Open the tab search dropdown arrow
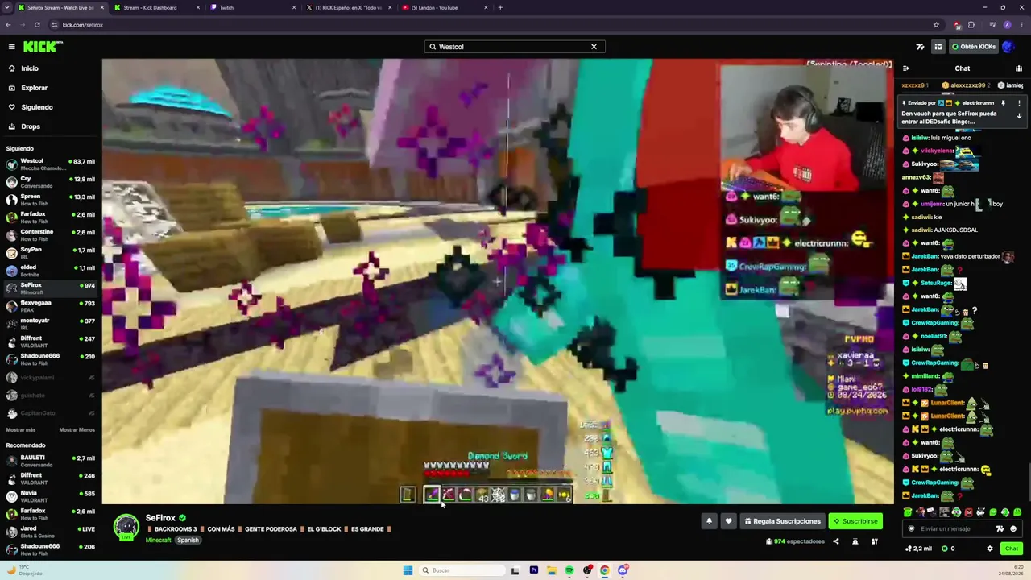The width and height of the screenshot is (1031, 580). [x=6, y=7]
